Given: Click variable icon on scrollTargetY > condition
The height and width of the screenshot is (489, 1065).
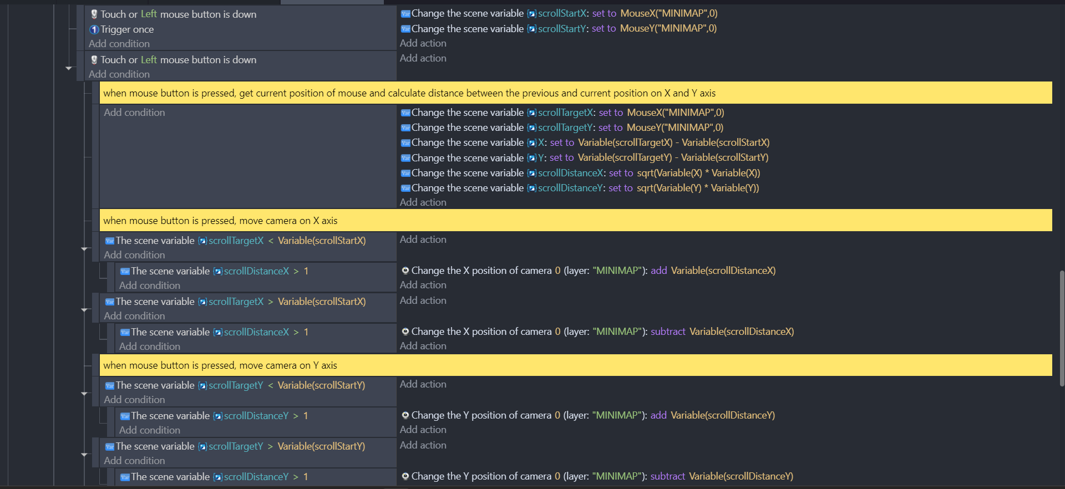Looking at the screenshot, I should click(110, 447).
